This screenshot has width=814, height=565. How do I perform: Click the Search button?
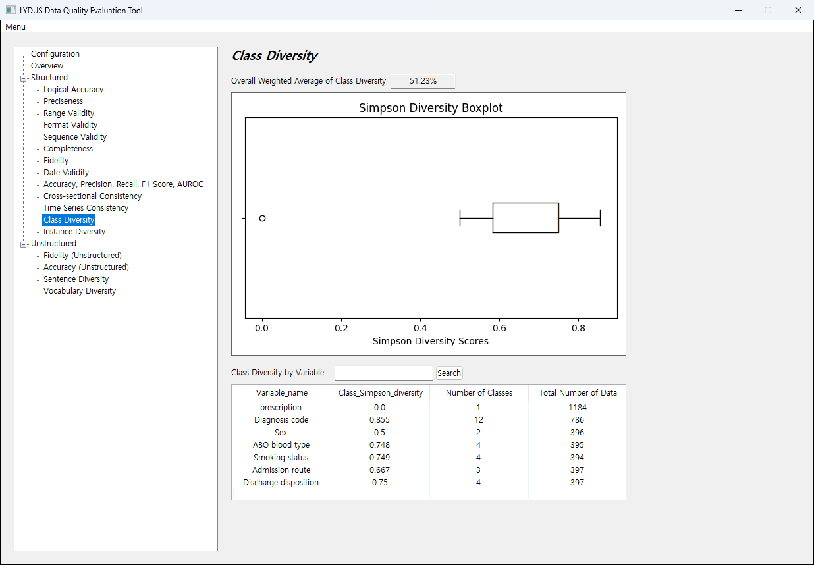[x=449, y=373]
